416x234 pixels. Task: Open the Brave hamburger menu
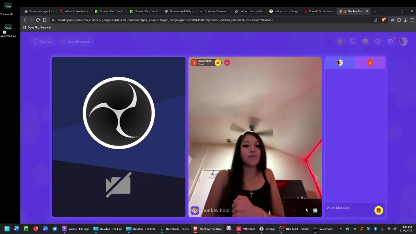(x=412, y=20)
